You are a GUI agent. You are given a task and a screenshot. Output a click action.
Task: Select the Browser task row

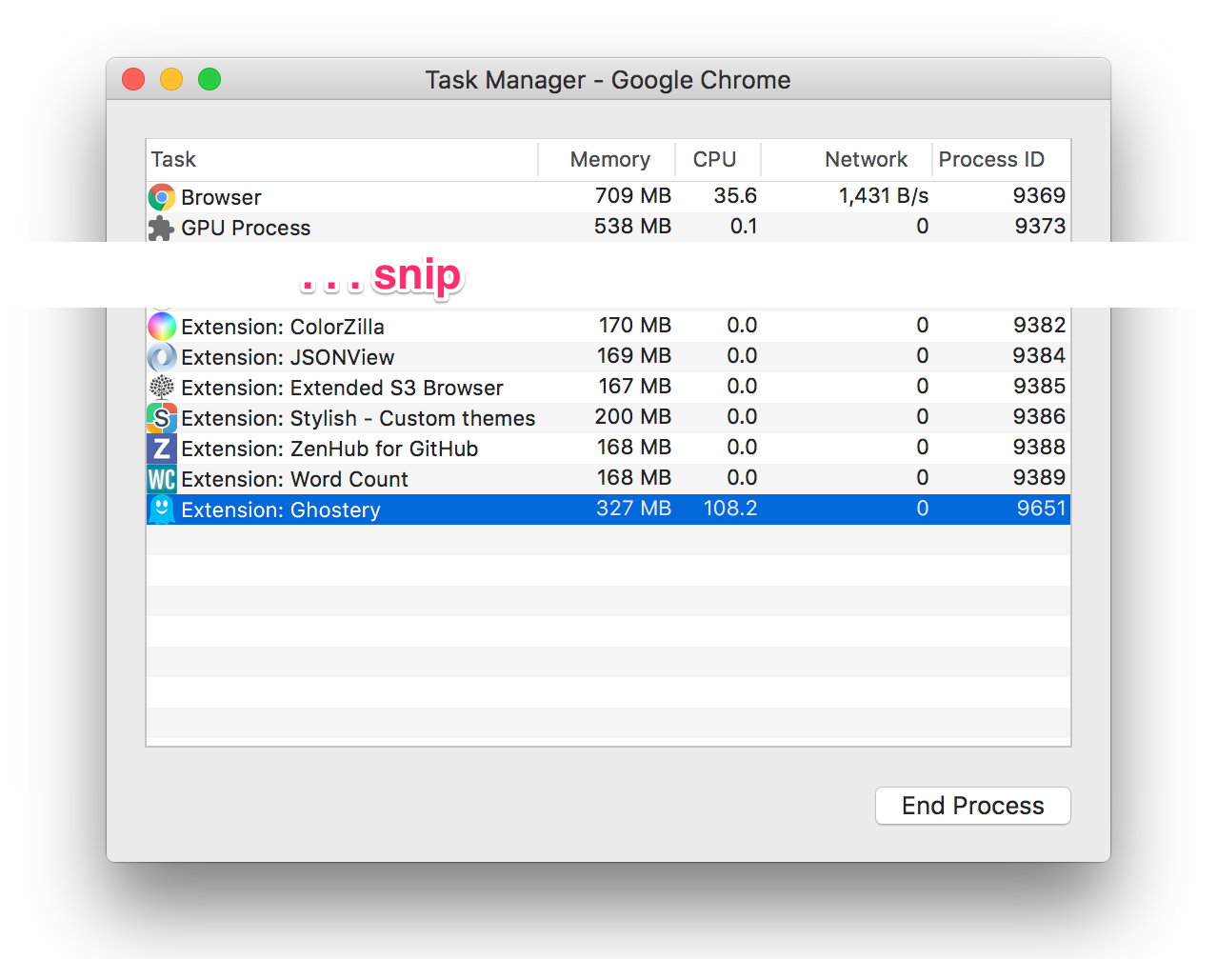coord(608,197)
